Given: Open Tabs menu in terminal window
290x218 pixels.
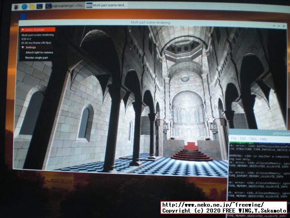Looking at the screenshot, I should pyautogui.click(x=253, y=139).
